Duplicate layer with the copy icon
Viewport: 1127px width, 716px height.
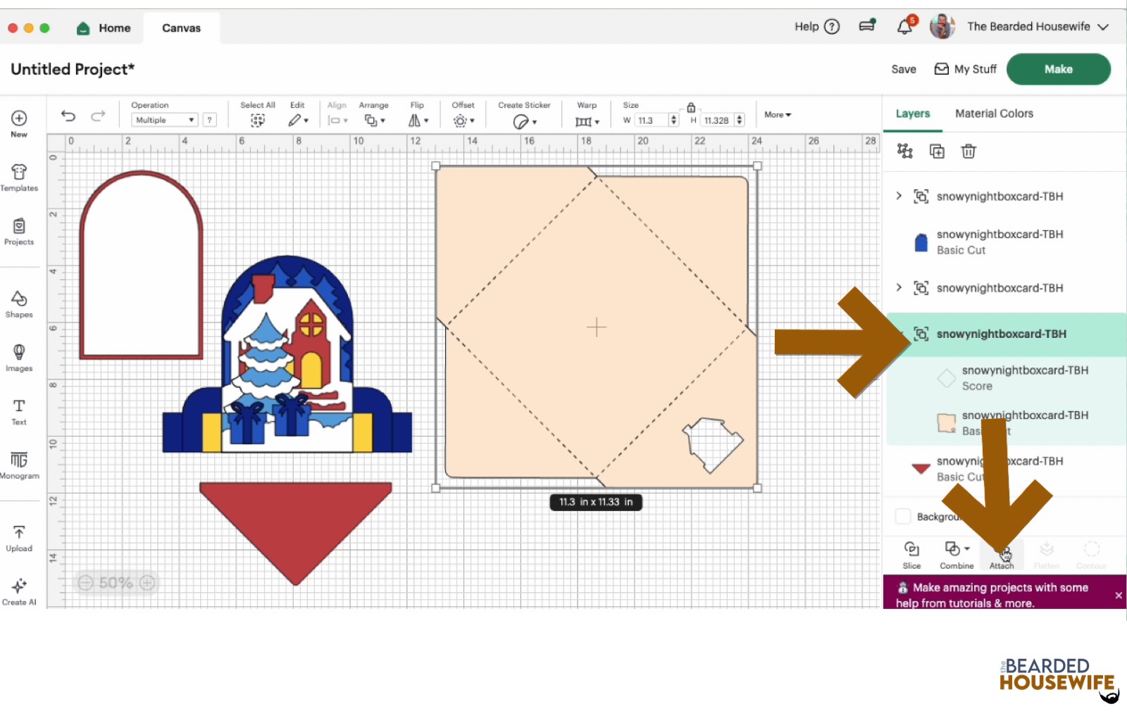click(x=937, y=151)
